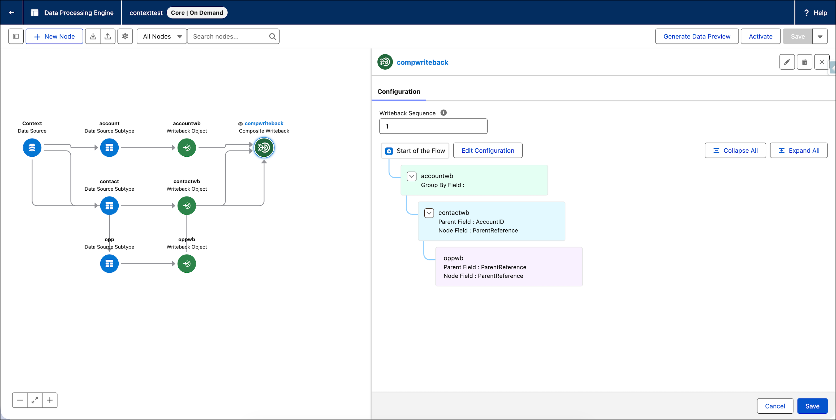This screenshot has height=420, width=836.
Task: Click the search magnifier icon
Action: tap(273, 37)
